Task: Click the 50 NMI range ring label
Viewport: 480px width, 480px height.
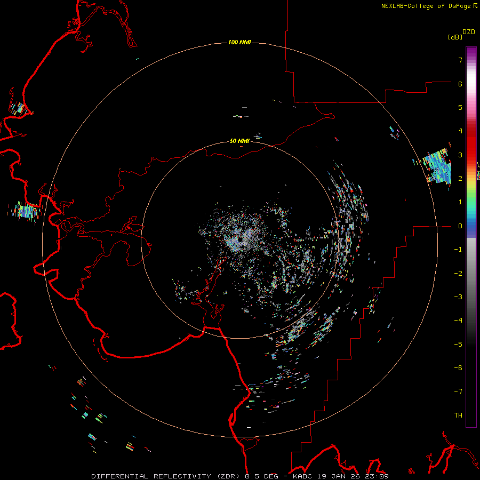Action: point(239,141)
